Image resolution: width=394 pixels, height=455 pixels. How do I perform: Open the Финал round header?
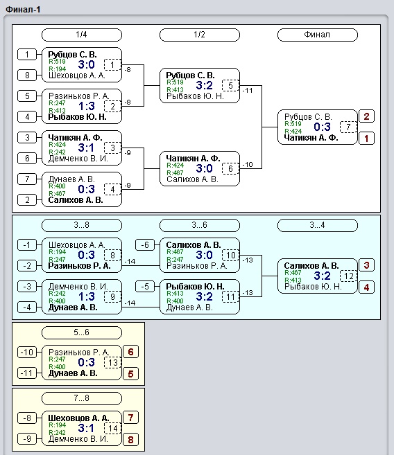pyautogui.click(x=317, y=35)
